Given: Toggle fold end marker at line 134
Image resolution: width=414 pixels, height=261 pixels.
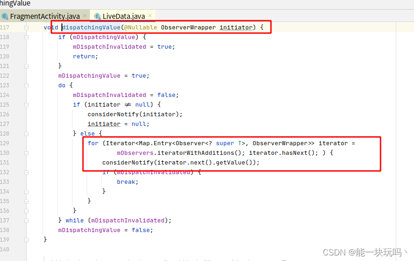Looking at the screenshot, I should click(26, 191).
